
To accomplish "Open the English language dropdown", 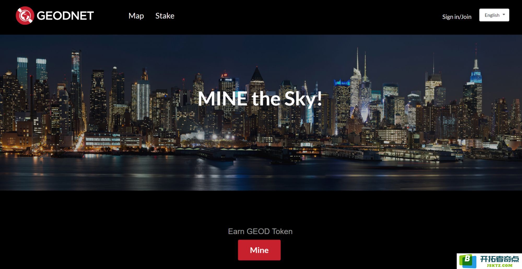I will (494, 15).
